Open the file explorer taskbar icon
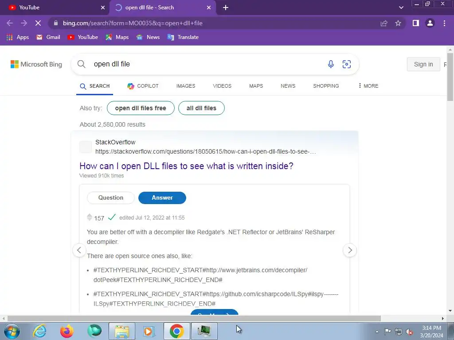454x340 pixels. pos(122,331)
